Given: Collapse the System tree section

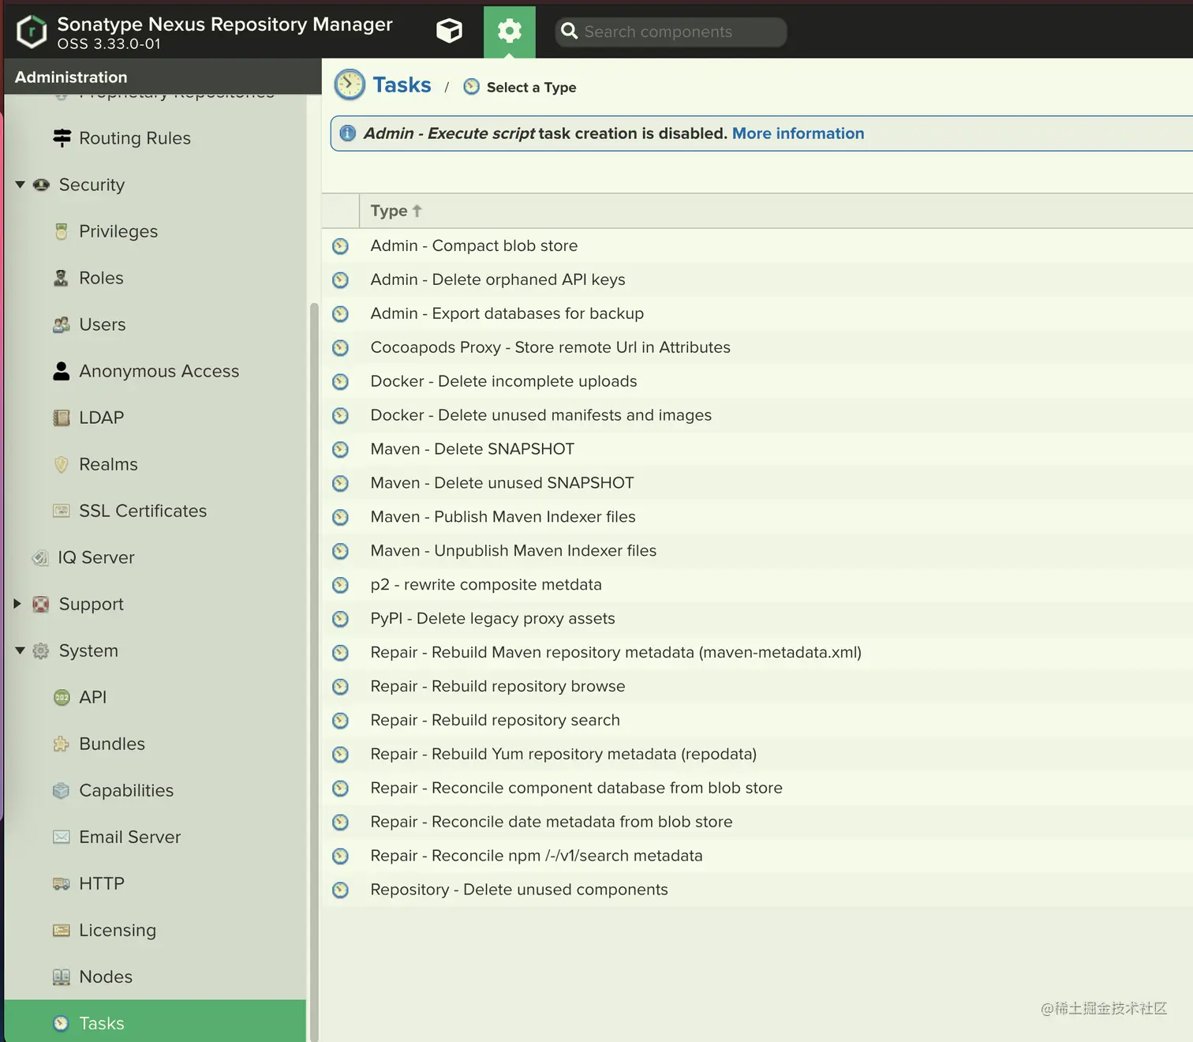Looking at the screenshot, I should [20, 650].
